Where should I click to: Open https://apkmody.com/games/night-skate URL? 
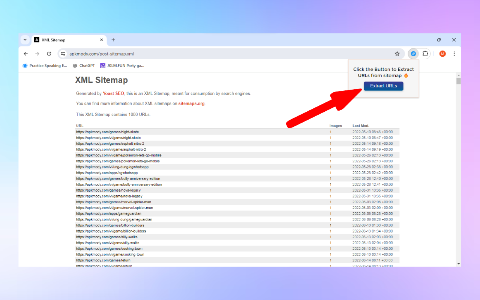click(x=107, y=132)
